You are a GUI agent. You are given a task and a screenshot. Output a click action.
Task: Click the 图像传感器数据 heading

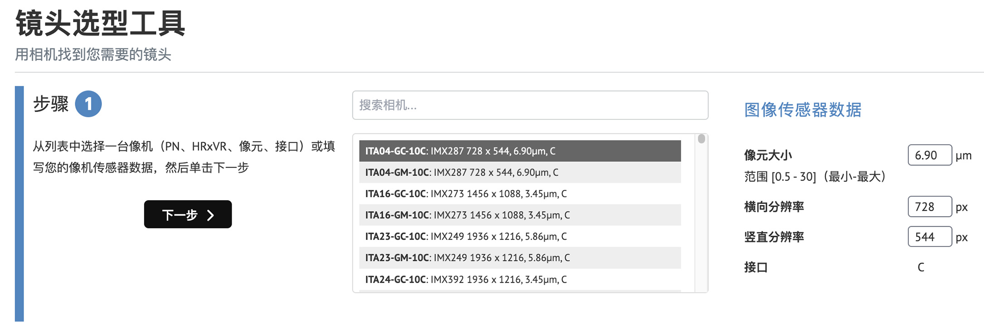[x=803, y=110]
